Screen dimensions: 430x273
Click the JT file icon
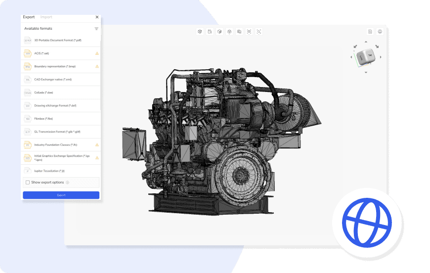[28, 171]
